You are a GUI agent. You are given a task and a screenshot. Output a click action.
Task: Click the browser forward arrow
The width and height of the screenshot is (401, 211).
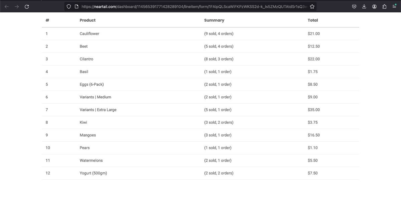17,6
